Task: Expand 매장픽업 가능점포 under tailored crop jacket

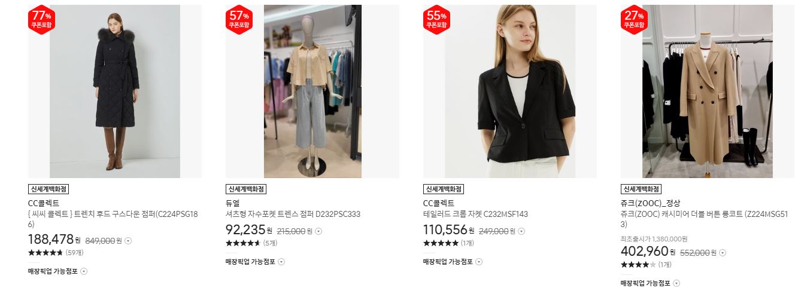Action: pyautogui.click(x=453, y=262)
